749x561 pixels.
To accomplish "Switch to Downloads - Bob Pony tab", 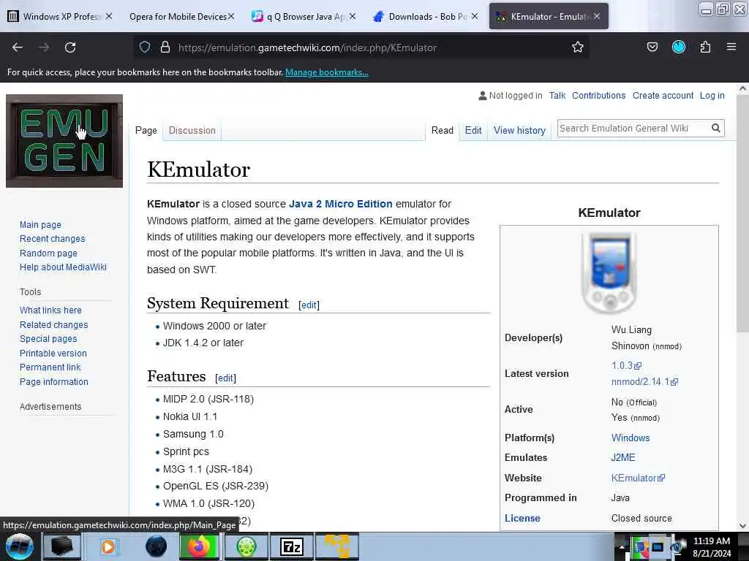I will [425, 16].
